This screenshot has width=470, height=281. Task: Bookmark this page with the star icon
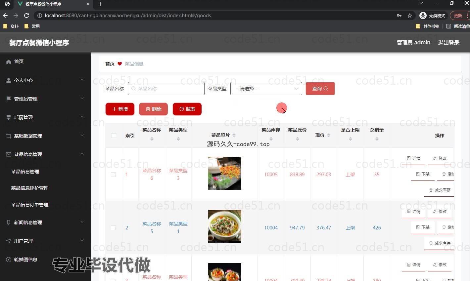pyautogui.click(x=410, y=16)
